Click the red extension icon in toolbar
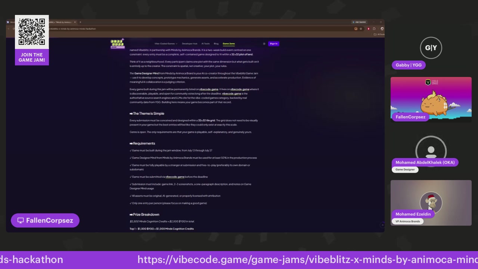The height and width of the screenshot is (269, 478). 369,29
